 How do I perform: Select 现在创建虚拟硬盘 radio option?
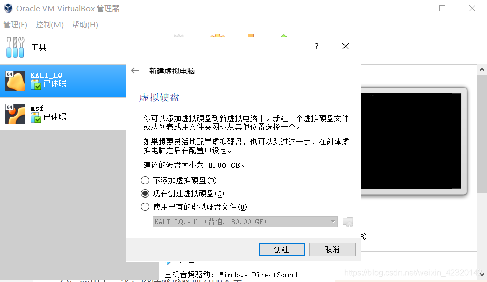coord(145,193)
